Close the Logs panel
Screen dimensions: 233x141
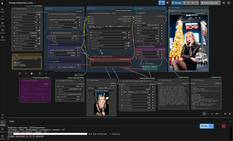point(230,121)
